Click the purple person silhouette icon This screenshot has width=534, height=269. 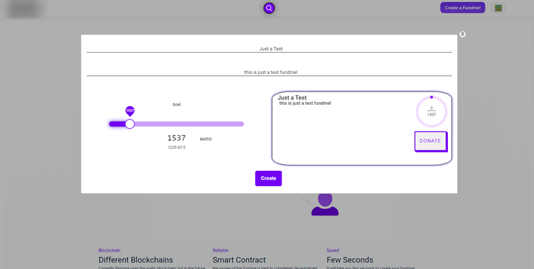(325, 204)
